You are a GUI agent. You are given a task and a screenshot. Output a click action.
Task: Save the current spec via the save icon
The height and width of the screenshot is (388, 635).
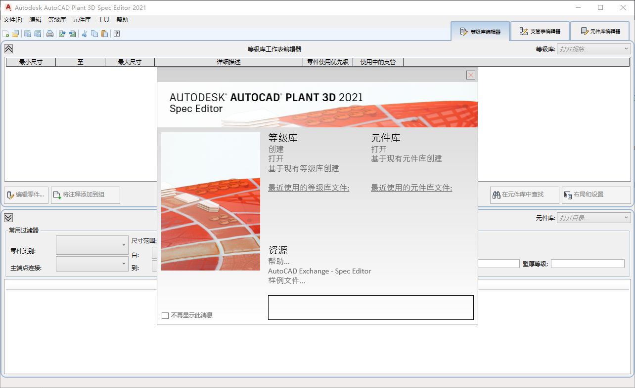pos(27,34)
